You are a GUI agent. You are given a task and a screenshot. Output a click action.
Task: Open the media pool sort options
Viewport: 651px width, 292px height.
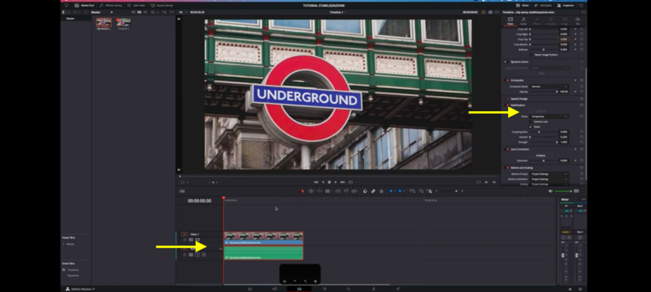click(x=164, y=12)
